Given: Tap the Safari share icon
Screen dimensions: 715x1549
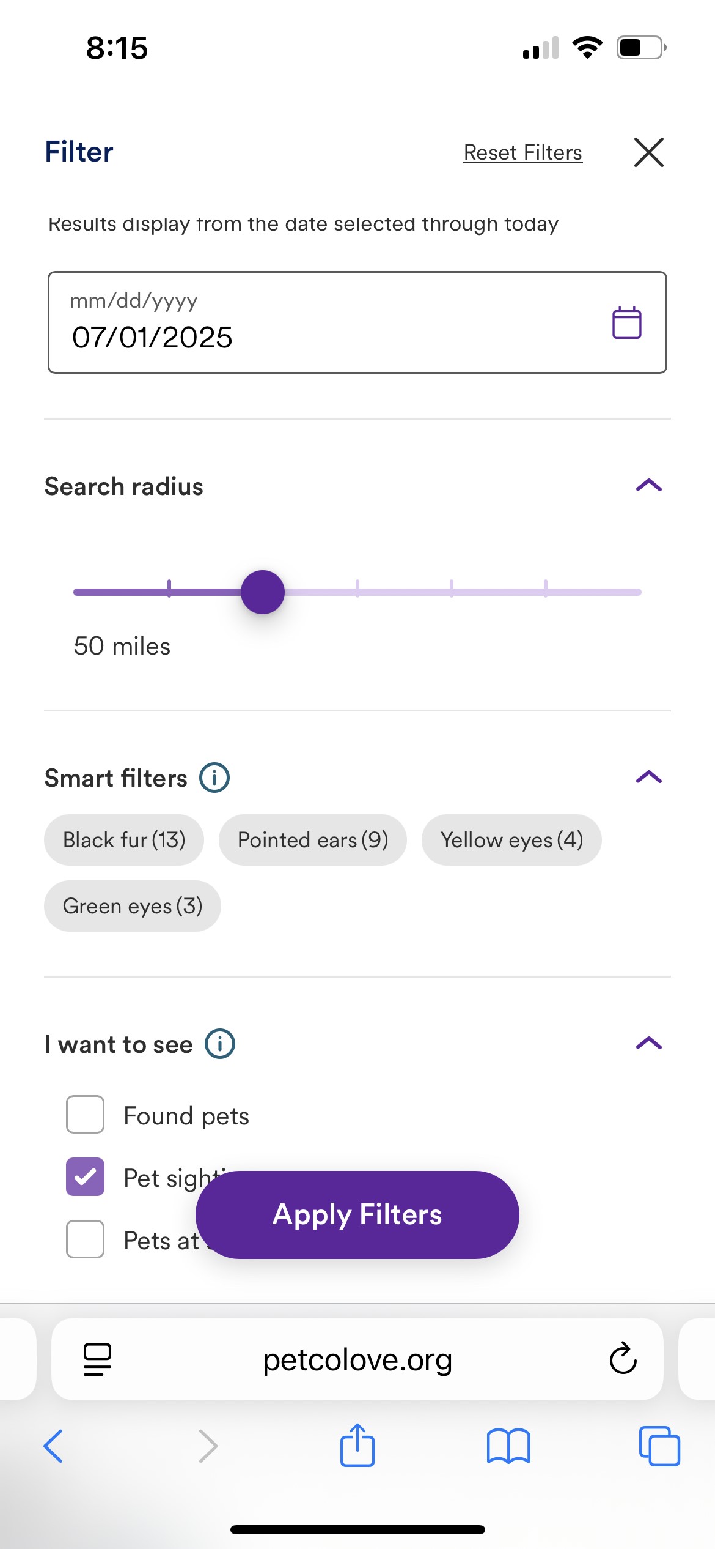Looking at the screenshot, I should [358, 1446].
